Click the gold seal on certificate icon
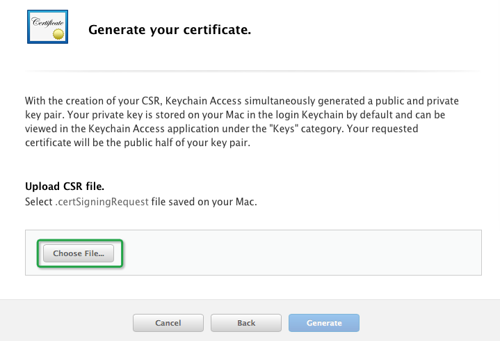This screenshot has width=500, height=341. coord(58,34)
